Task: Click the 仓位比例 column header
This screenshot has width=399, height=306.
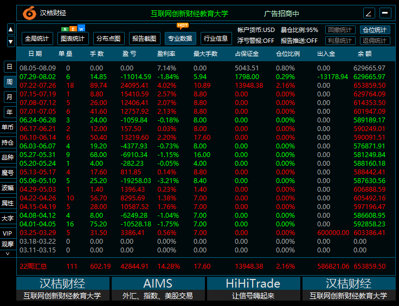Action: tap(288, 54)
